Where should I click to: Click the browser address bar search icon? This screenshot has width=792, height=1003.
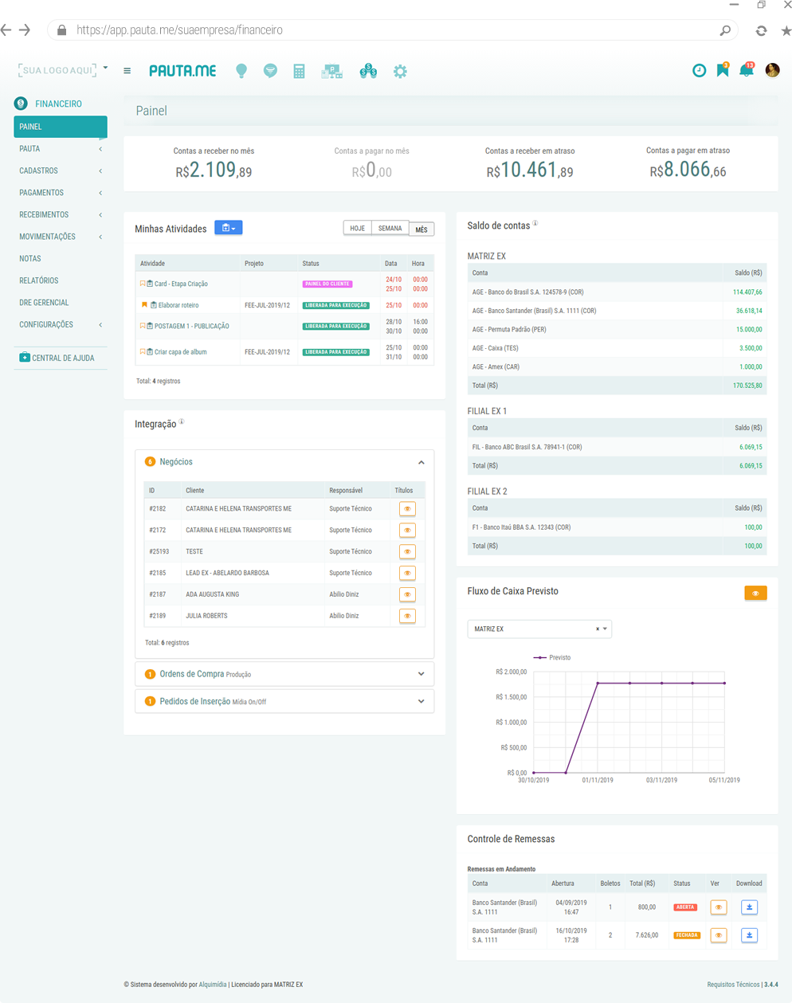[725, 30]
